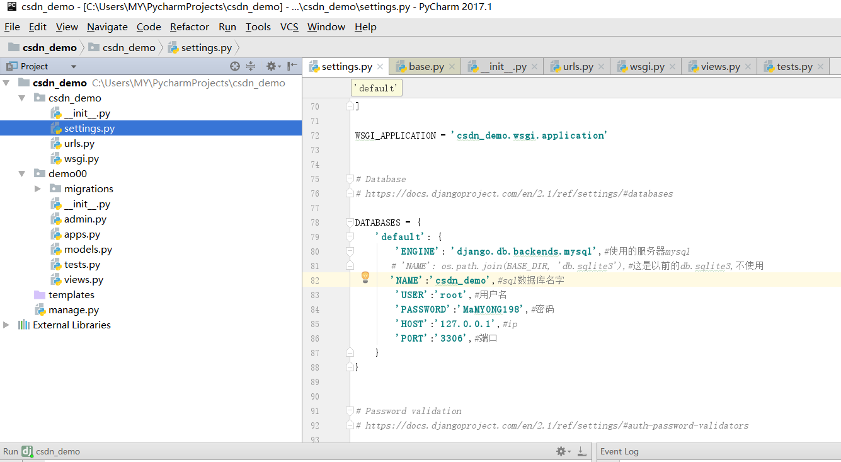Place cursor on the WSGI_APPLICATION line
Screen dimensions: 841x462
[x=481, y=136]
